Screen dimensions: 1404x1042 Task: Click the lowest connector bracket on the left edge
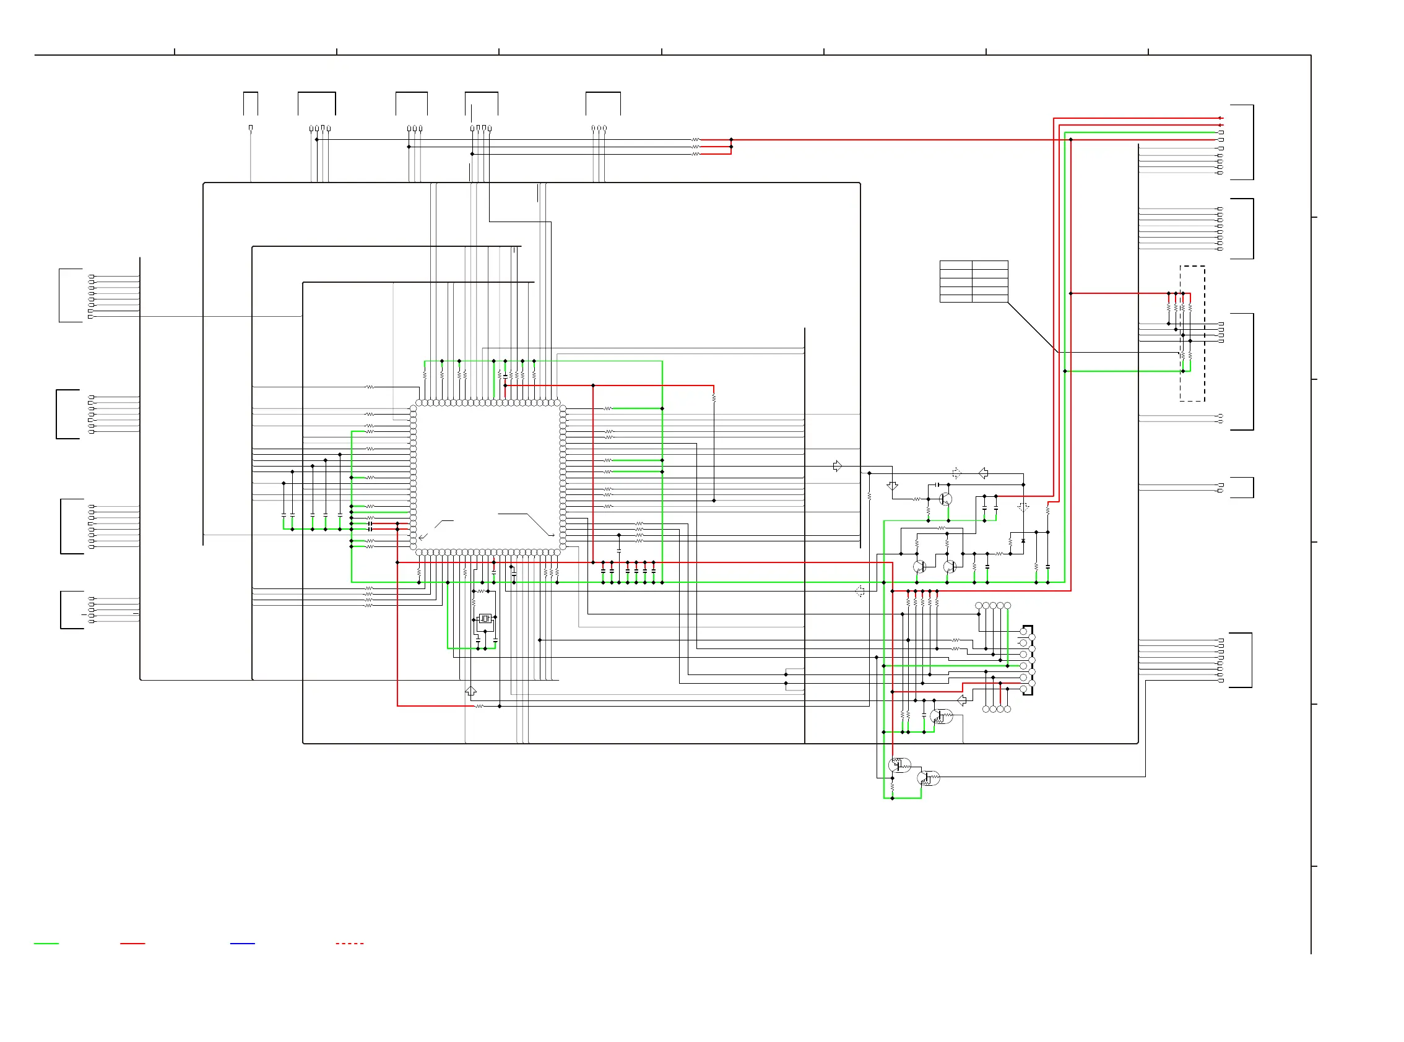click(x=72, y=610)
